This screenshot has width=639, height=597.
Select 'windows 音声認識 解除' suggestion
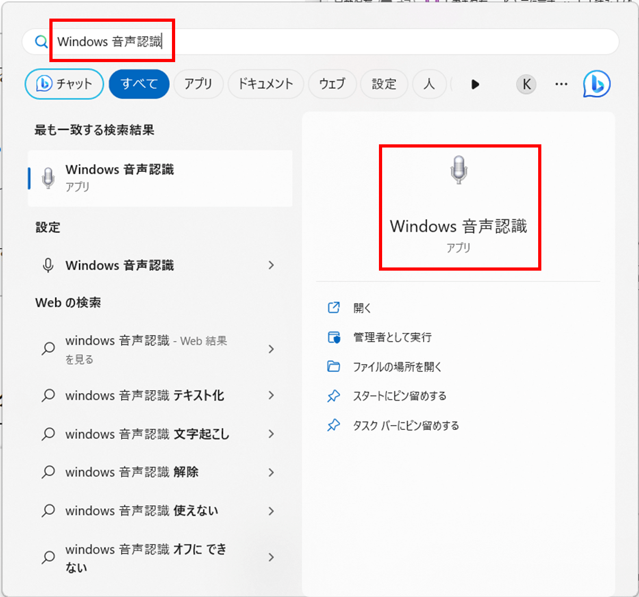160,472
